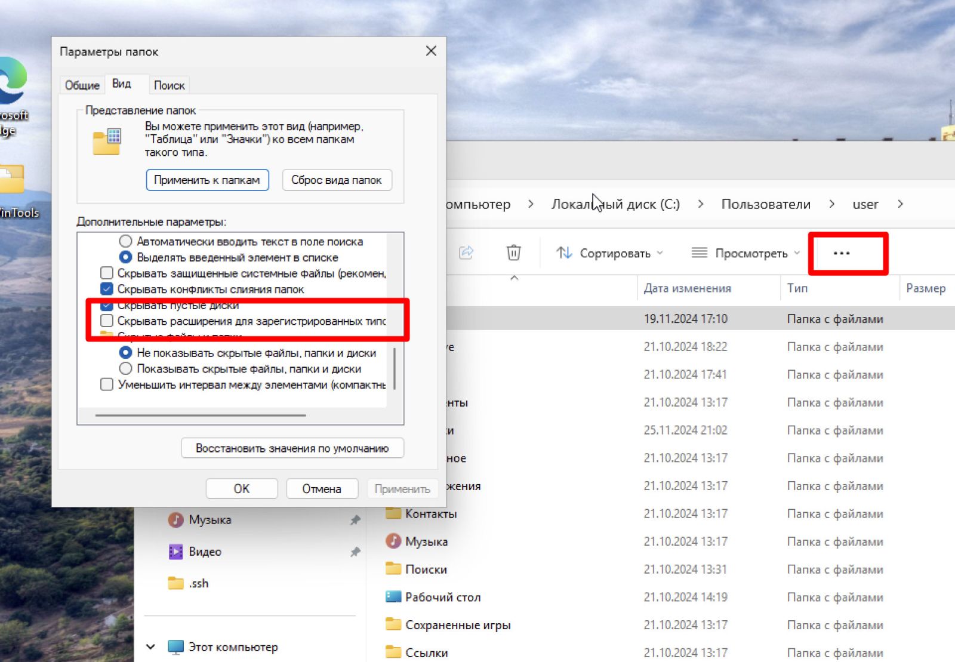Click the 'Сброс вида папок' button

tap(337, 180)
